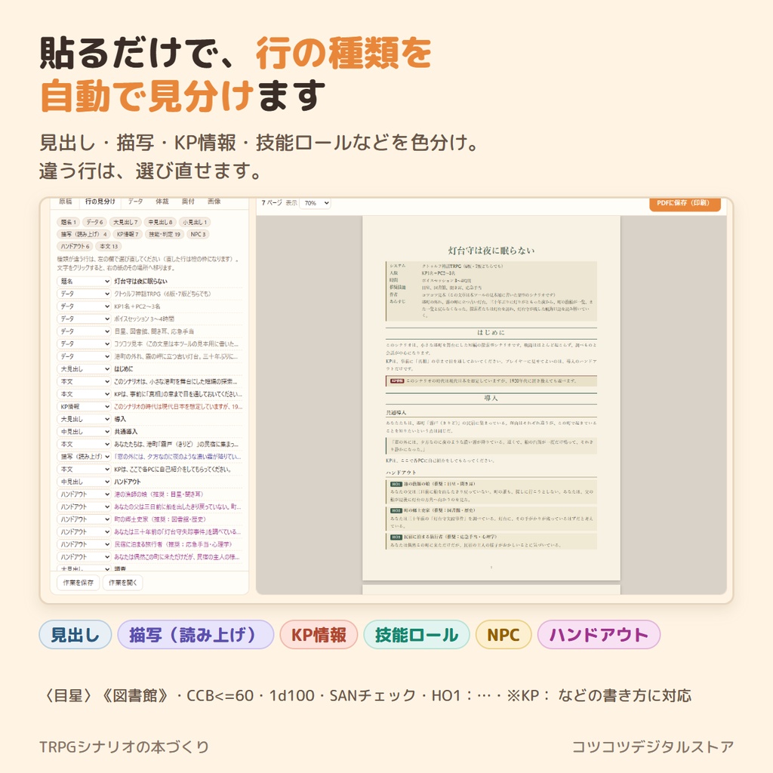773x773 pixels.
Task: Click row text あなたたちは、港町「霧戸（きりど）」
Action: tap(177, 444)
